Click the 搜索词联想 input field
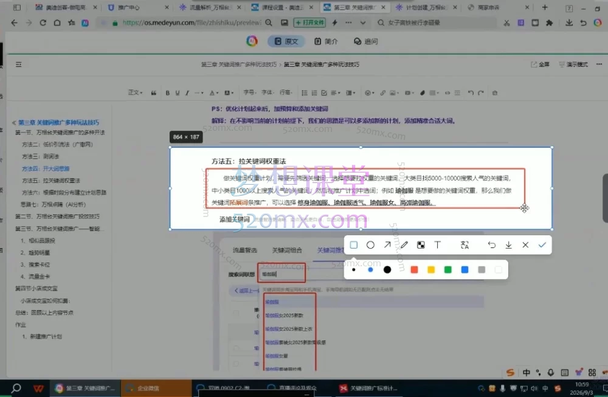608x397 pixels. [x=282, y=274]
